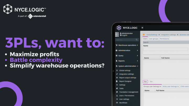Close the GlobalSettings tab
This screenshot has height=106, width=189.
coord(159,35)
